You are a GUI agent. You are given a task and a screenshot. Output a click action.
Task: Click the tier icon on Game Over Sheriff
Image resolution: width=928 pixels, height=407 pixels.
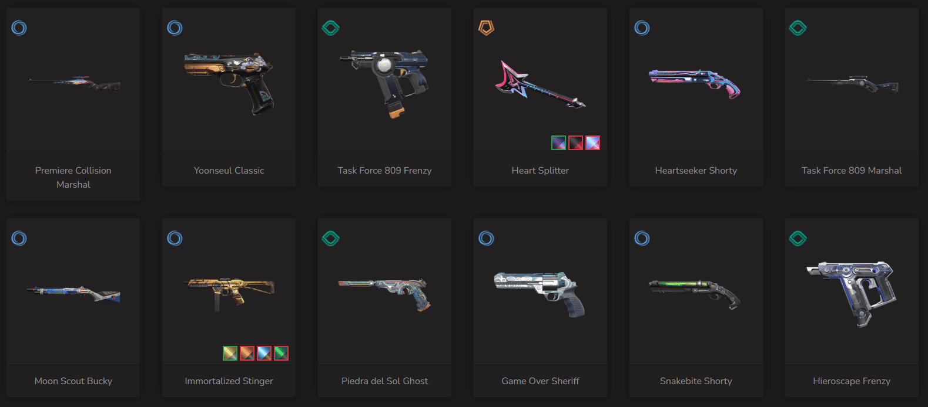(x=486, y=238)
